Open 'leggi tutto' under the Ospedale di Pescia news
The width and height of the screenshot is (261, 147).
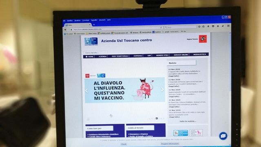tap(174, 86)
